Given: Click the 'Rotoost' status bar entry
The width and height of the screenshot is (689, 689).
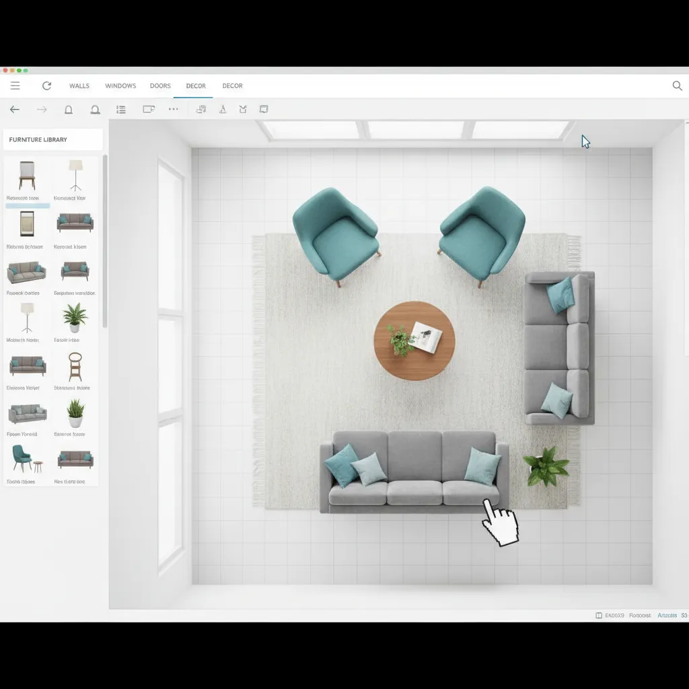Looking at the screenshot, I should (639, 615).
